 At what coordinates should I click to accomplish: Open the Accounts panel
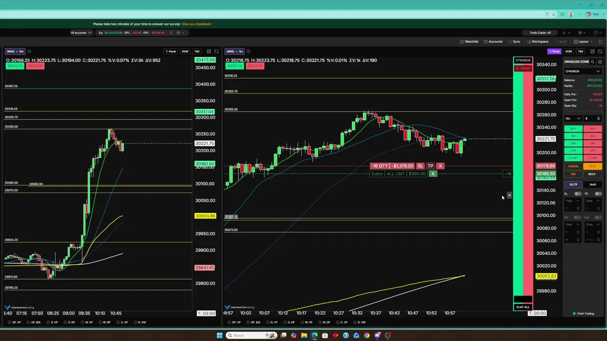click(x=493, y=41)
